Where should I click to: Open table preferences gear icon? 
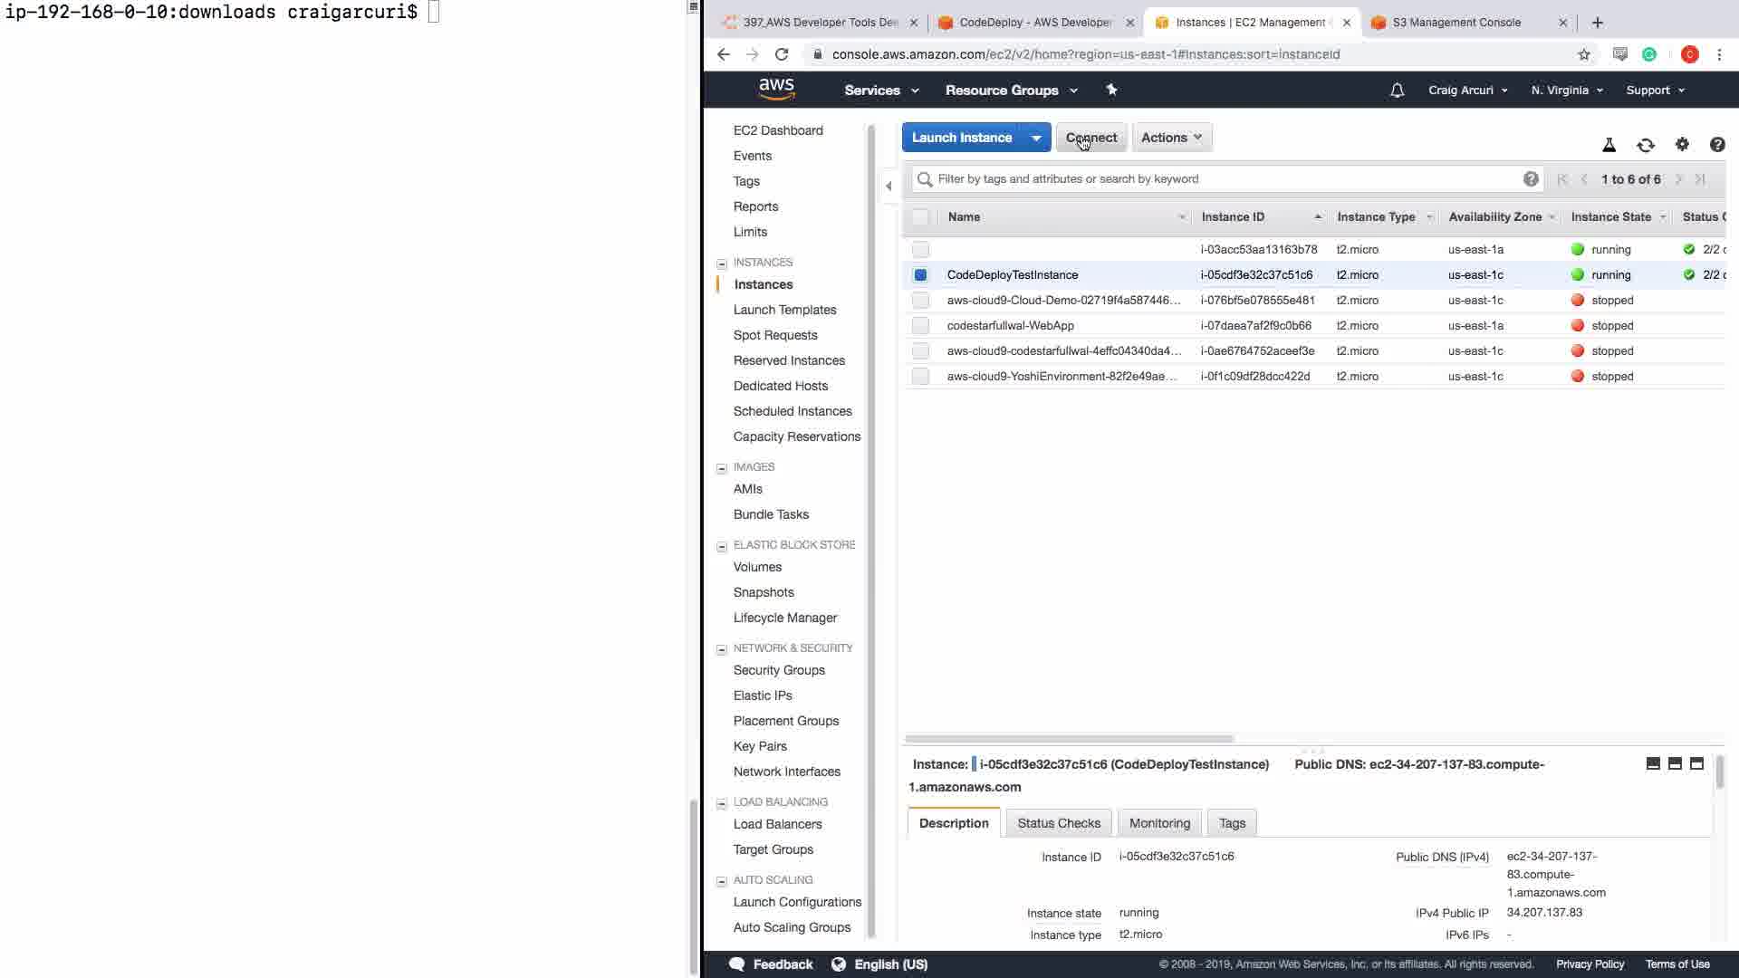click(1682, 145)
